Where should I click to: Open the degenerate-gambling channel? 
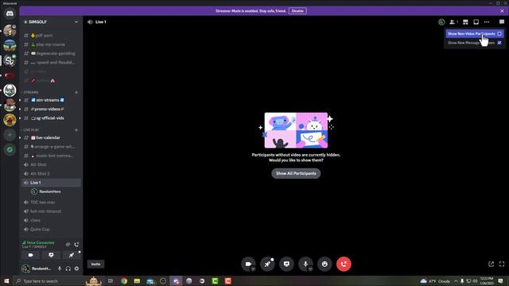tap(51, 53)
